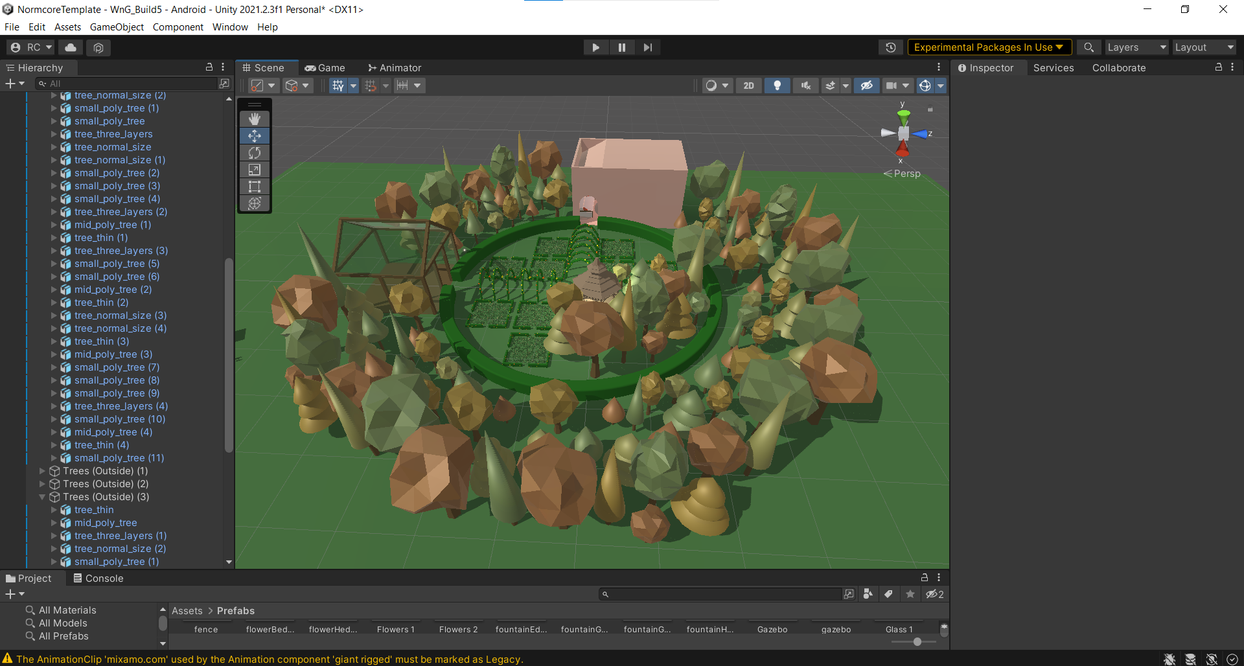Screen dimensions: 1244x666
Task: Click the Pause button
Action: [x=621, y=47]
